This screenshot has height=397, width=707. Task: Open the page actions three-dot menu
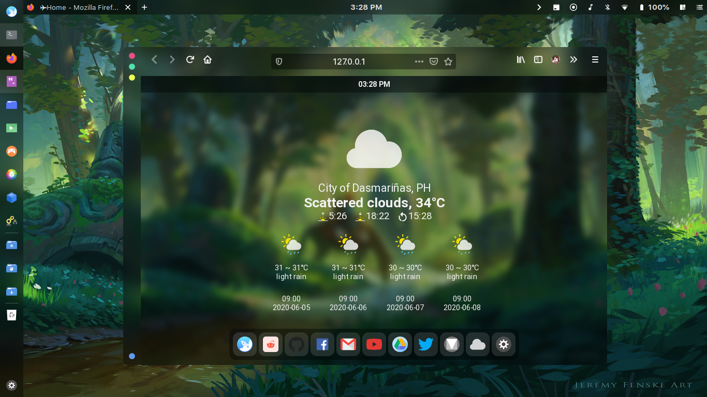[419, 62]
